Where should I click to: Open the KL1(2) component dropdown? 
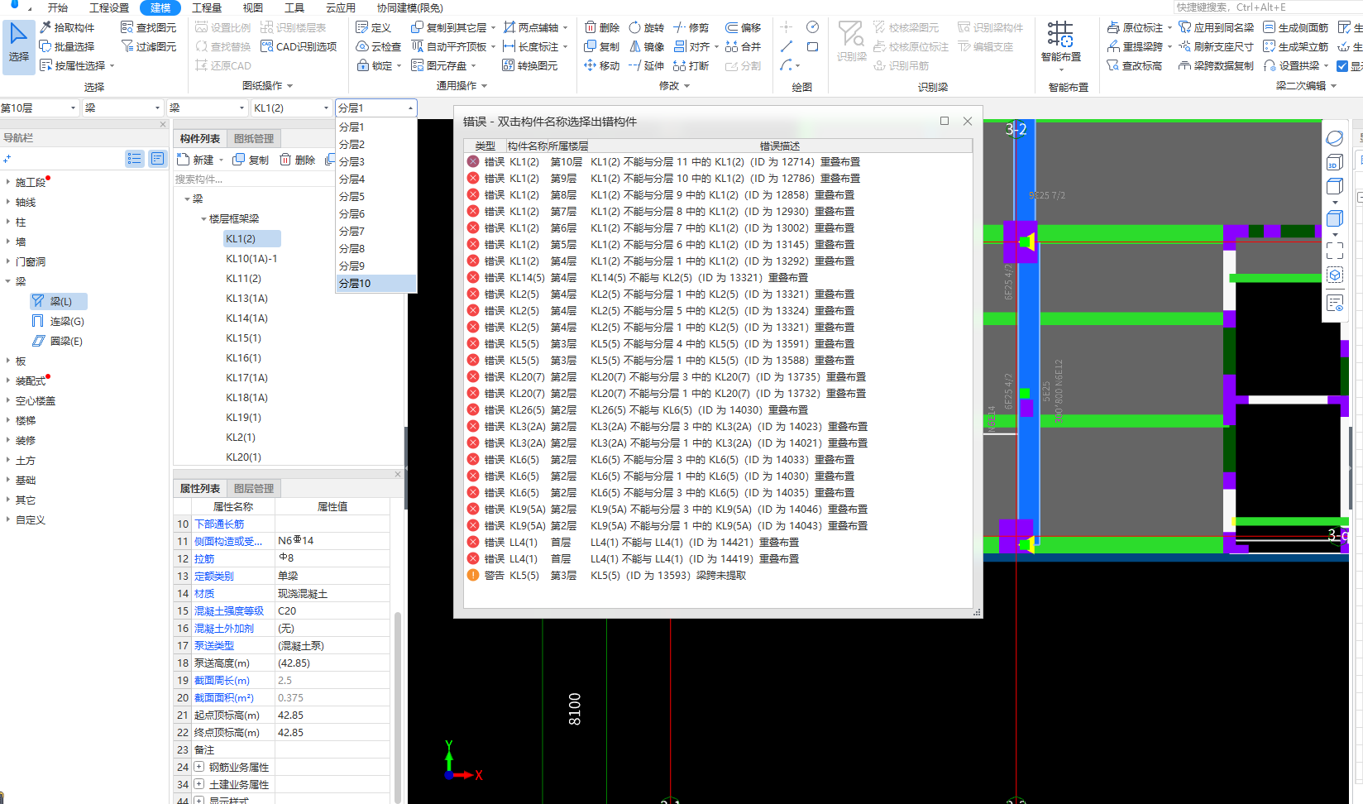291,108
